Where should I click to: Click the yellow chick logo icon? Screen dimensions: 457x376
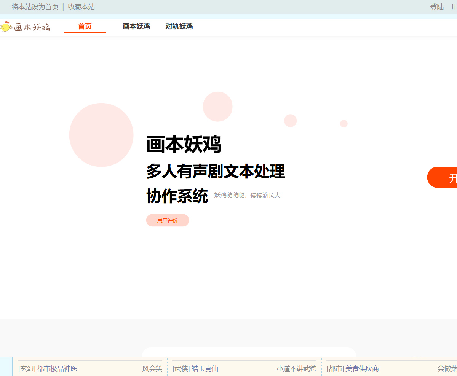pyautogui.click(x=6, y=27)
